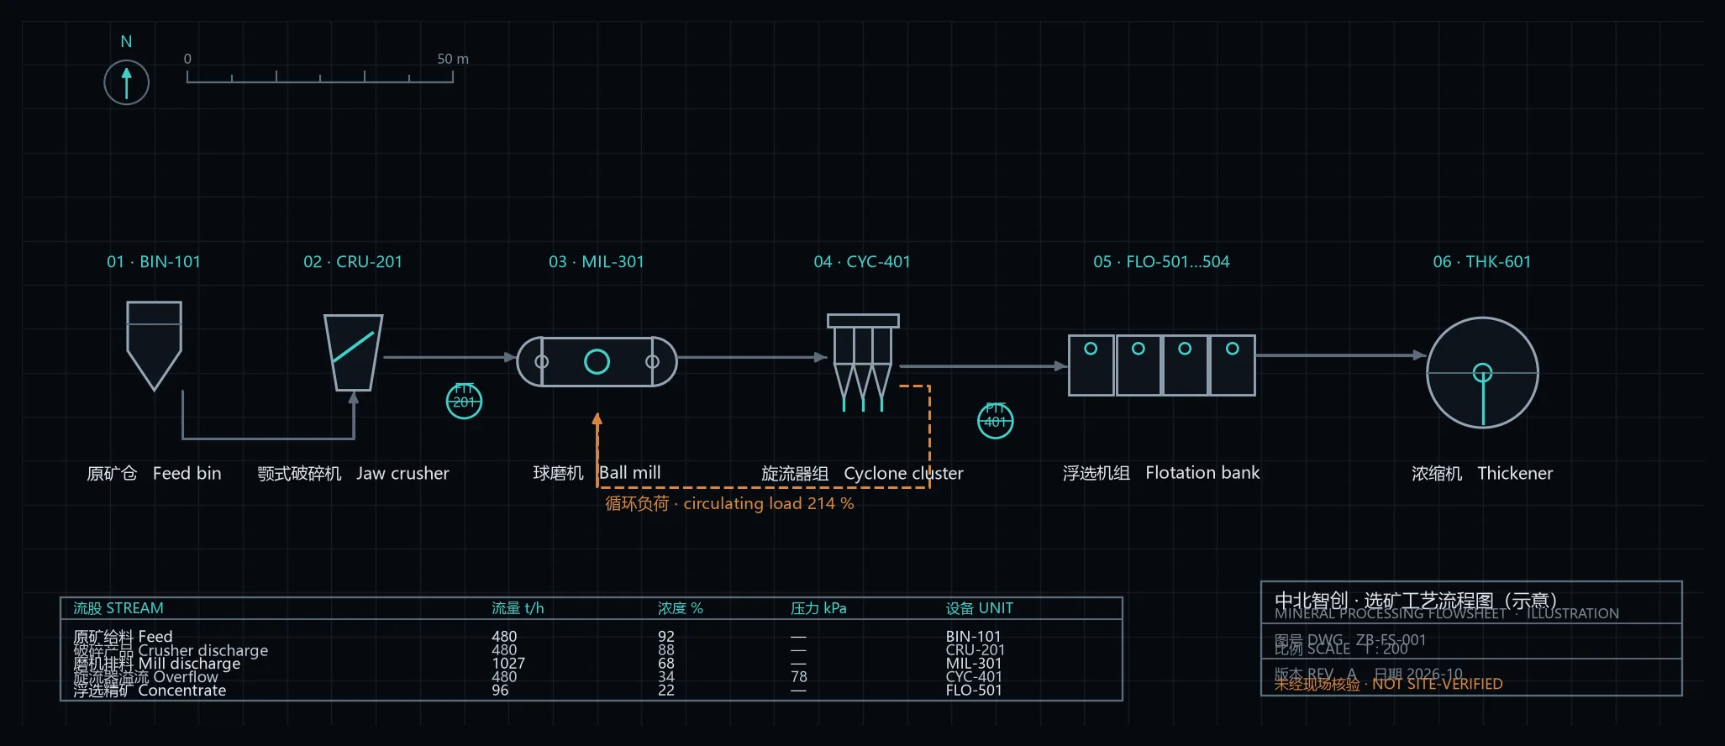1725x746 pixels.
Task: Click the 浓度 % column header
Action: click(681, 608)
